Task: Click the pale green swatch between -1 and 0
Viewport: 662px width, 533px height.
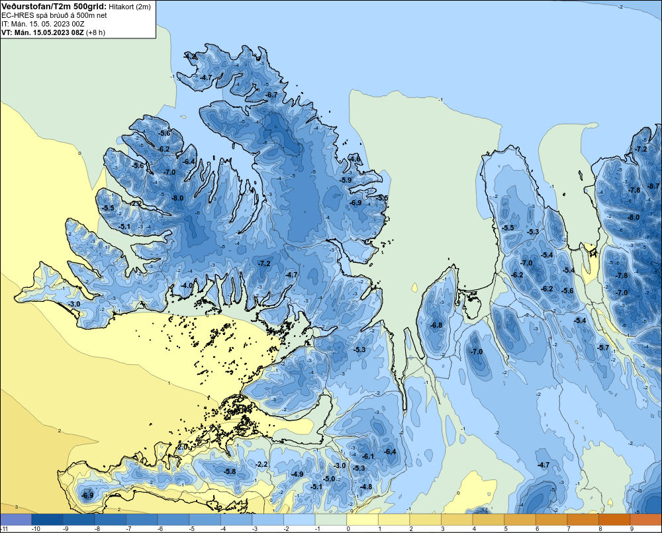Action: [x=331, y=519]
